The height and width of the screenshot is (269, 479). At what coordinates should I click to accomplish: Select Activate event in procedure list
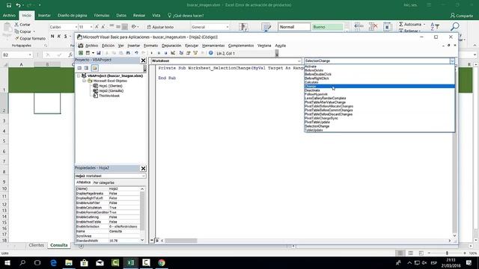[x=379, y=67]
